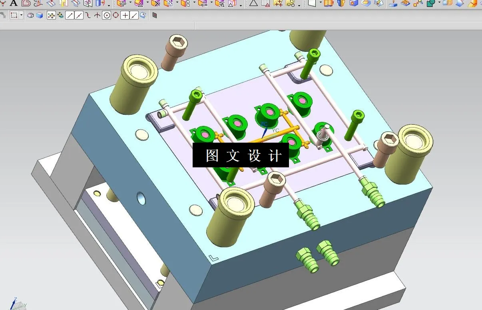Open the Lattice grid icon on snap toolbar
482x310 pixels.
tap(154, 15)
